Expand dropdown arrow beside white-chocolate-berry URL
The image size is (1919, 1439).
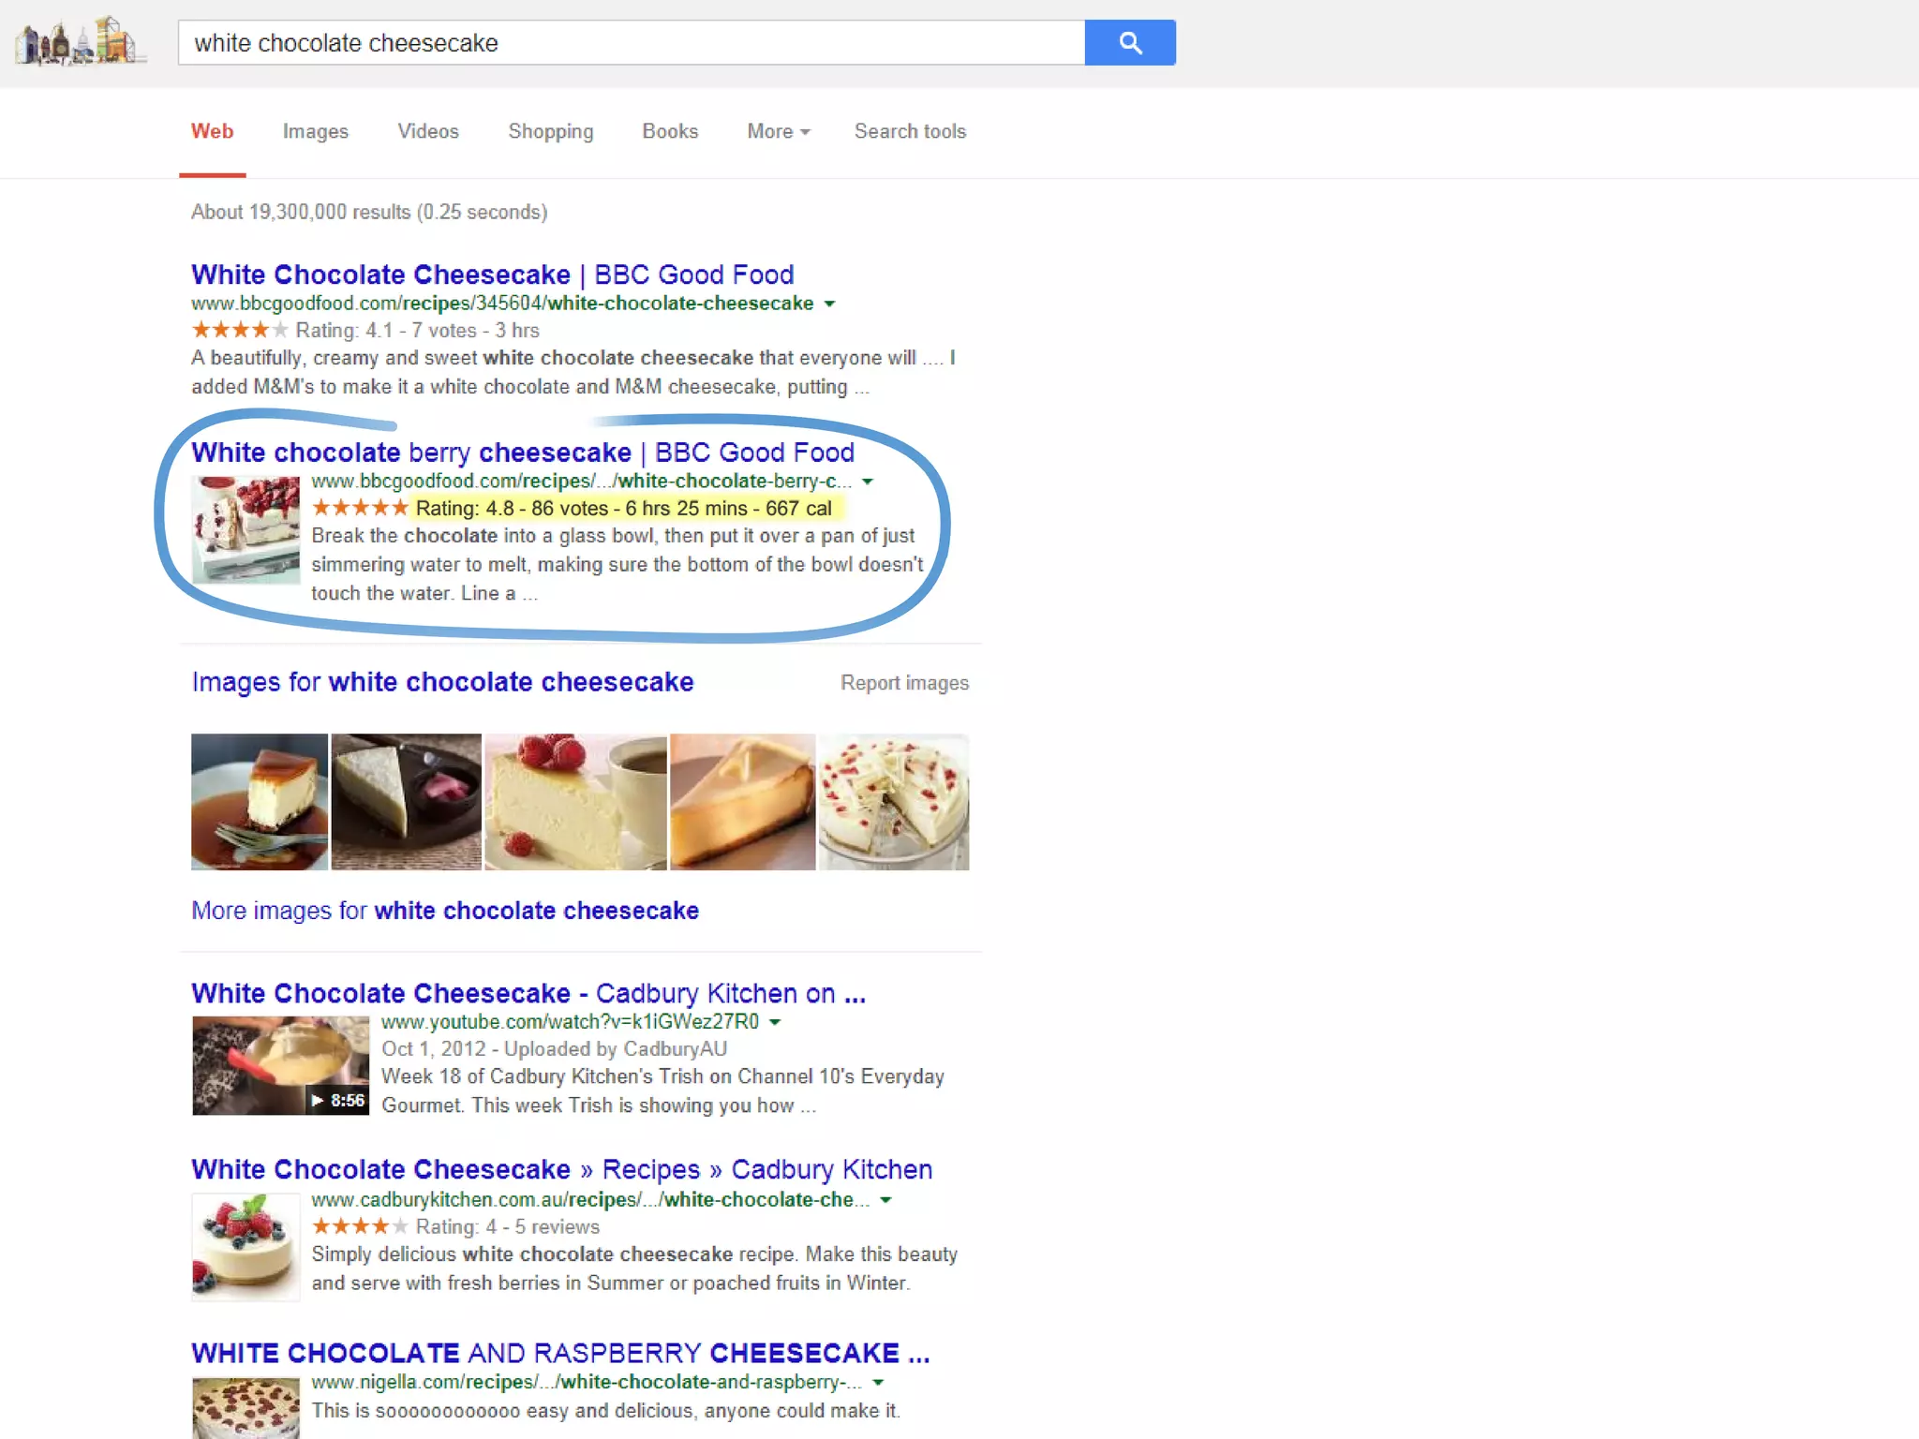coord(868,482)
